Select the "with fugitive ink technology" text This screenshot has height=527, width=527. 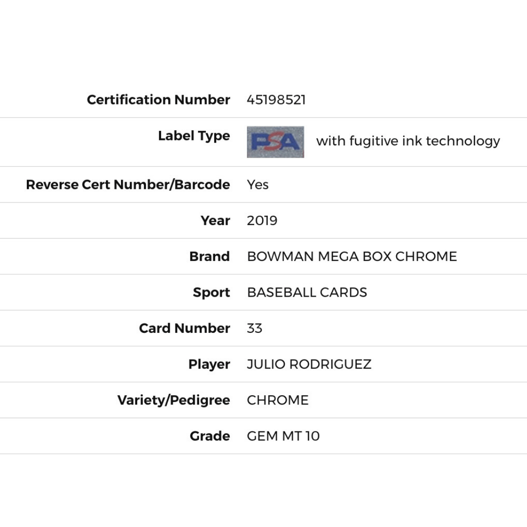[x=408, y=141]
